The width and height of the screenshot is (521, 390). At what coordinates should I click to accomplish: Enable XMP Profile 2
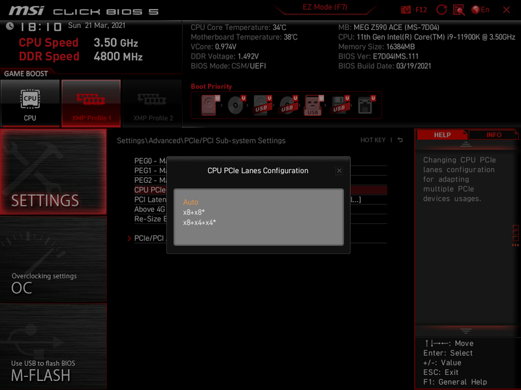[x=153, y=103]
